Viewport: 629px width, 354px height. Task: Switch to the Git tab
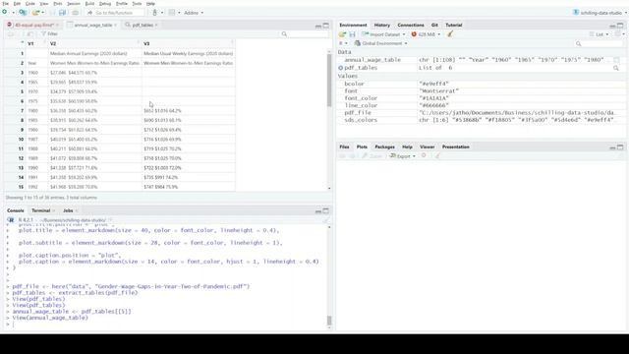[x=434, y=25]
